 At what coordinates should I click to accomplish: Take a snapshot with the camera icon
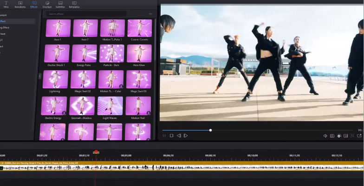click(x=332, y=136)
